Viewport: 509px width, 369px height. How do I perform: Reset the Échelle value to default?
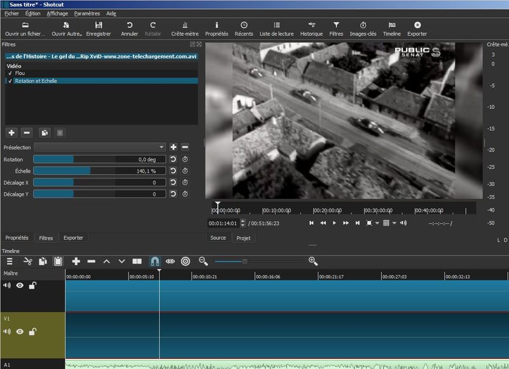point(173,171)
